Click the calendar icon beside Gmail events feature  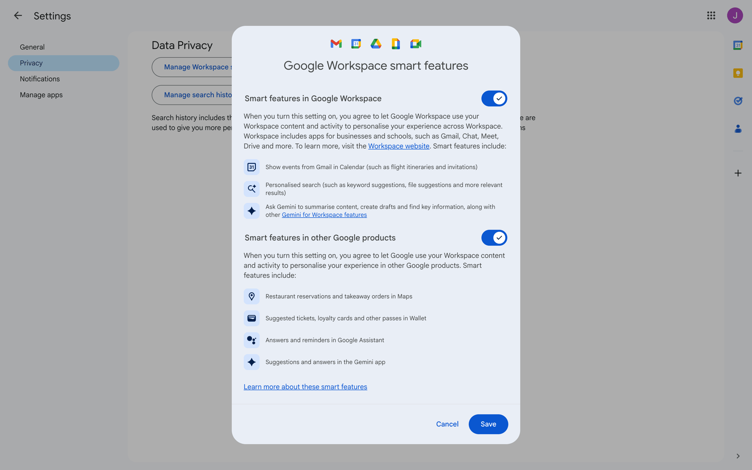[x=251, y=167]
